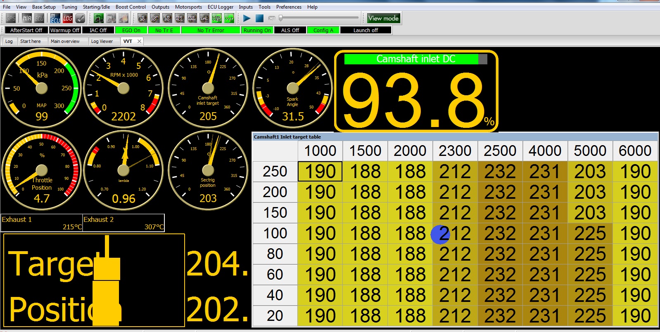Open the VE 3D table icon

pyautogui.click(x=142, y=18)
